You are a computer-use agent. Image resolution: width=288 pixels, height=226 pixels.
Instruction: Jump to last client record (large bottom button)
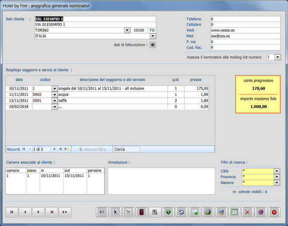tap(51, 212)
